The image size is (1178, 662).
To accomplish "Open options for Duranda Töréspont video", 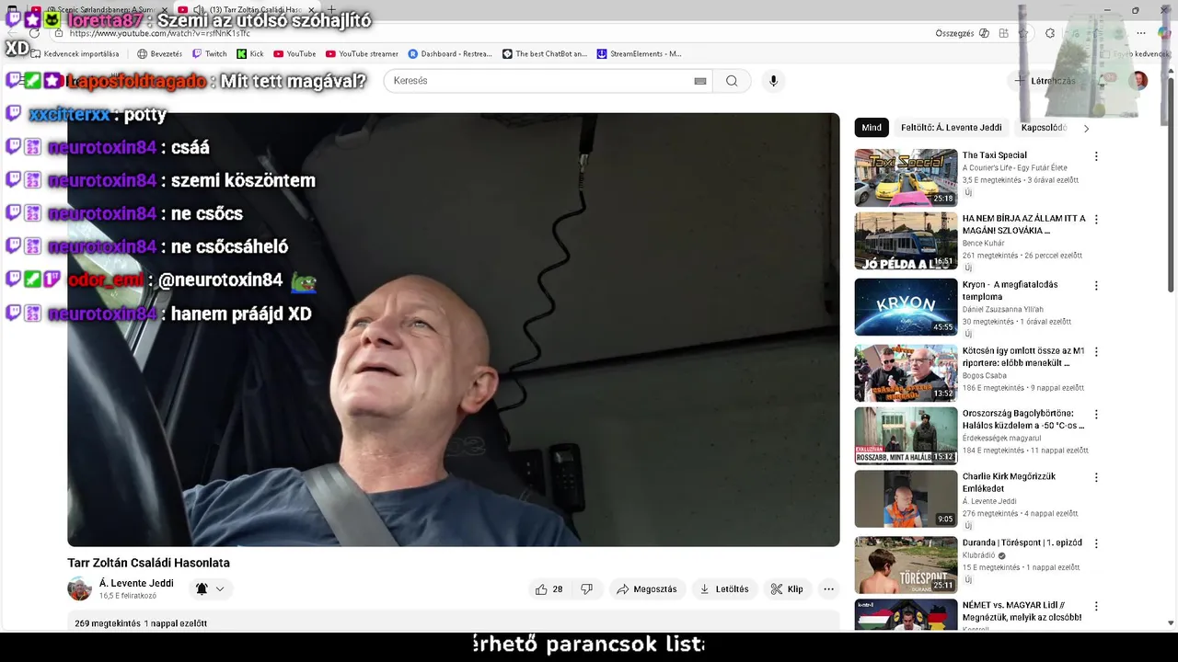I will point(1096,544).
